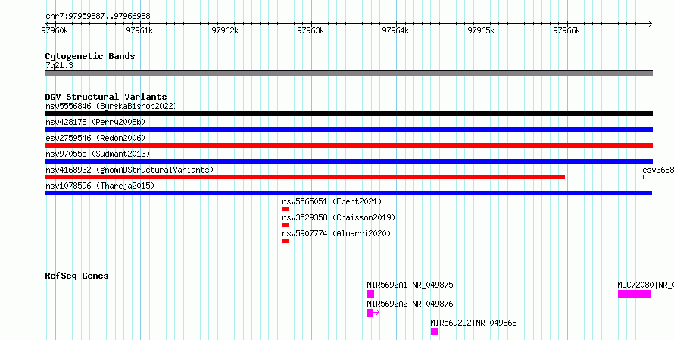The height and width of the screenshot is (340, 674).
Task: Select the MIR5692A2 gene block with arrow
Action: click(x=373, y=313)
